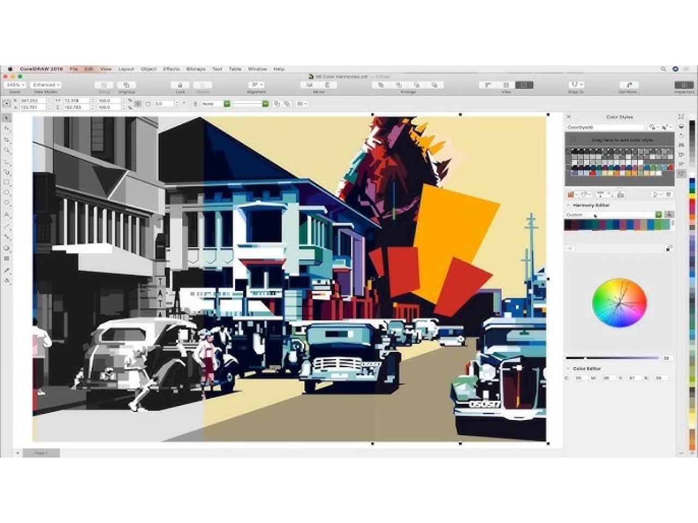This screenshot has width=698, height=523.
Task: Select the Connector tool
Action: point(7,237)
